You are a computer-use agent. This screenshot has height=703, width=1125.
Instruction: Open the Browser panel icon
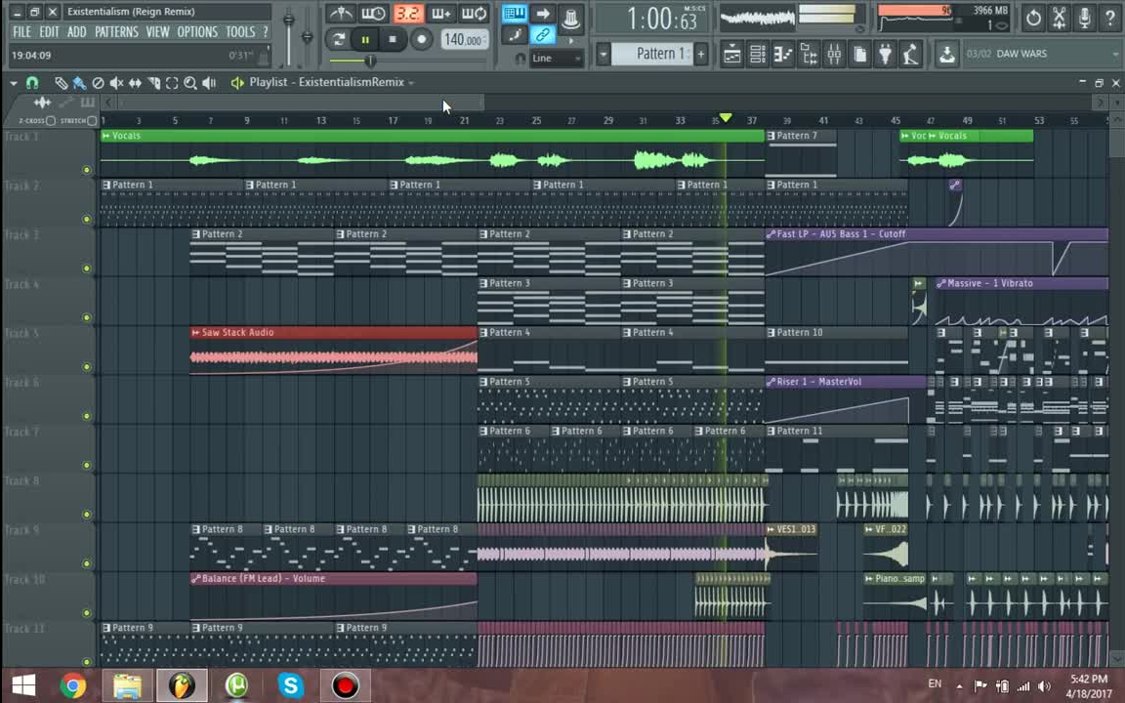[x=809, y=55]
